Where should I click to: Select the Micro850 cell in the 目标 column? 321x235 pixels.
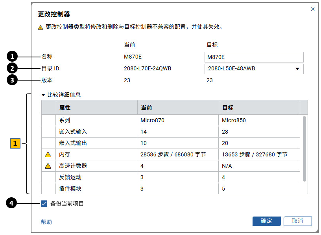[x=236, y=120]
